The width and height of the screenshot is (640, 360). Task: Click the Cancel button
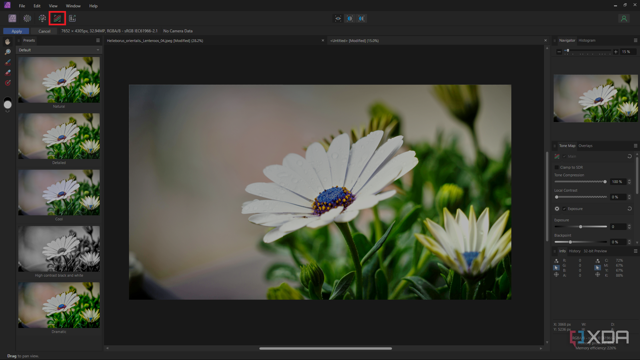coord(44,31)
